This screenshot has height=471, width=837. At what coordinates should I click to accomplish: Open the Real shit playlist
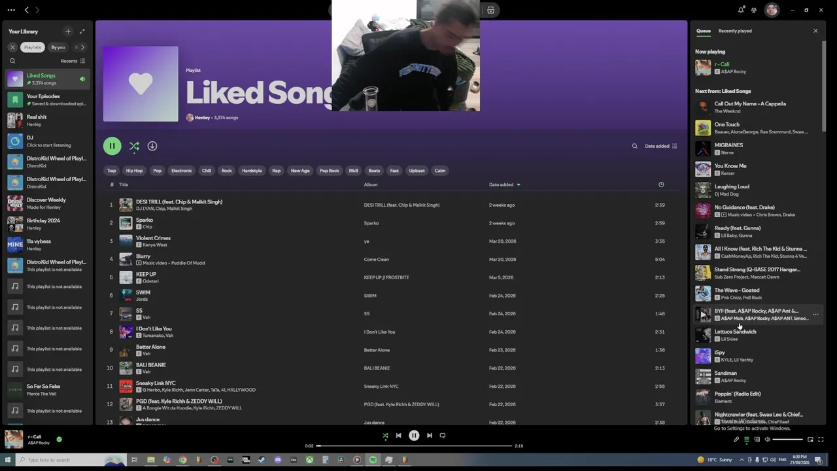click(x=48, y=120)
